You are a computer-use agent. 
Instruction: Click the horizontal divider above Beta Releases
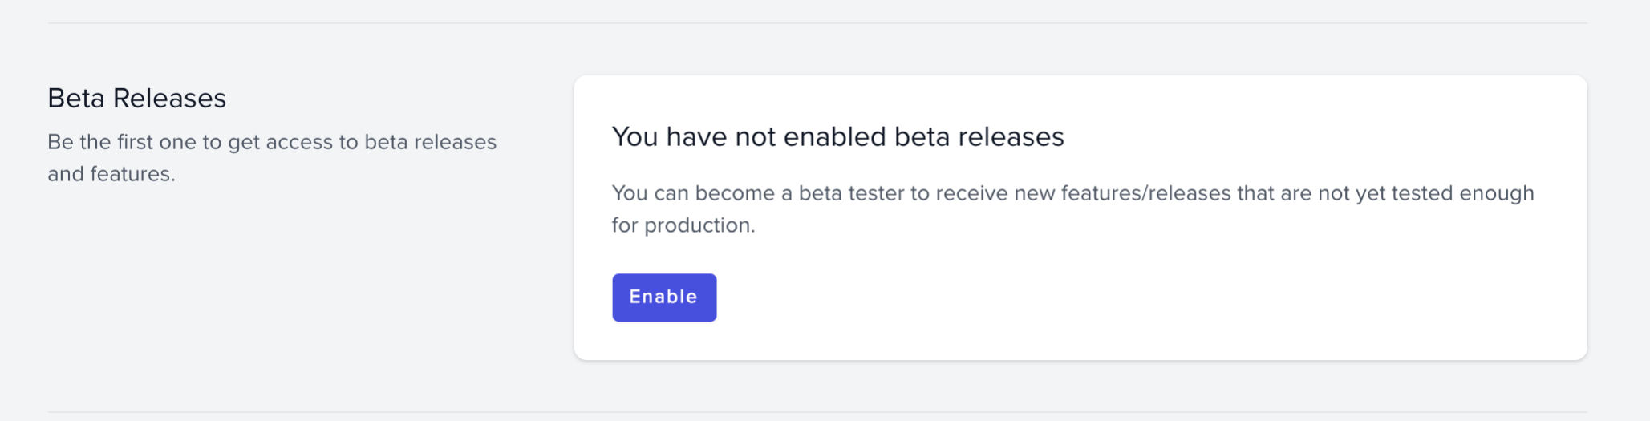pyautogui.click(x=817, y=23)
